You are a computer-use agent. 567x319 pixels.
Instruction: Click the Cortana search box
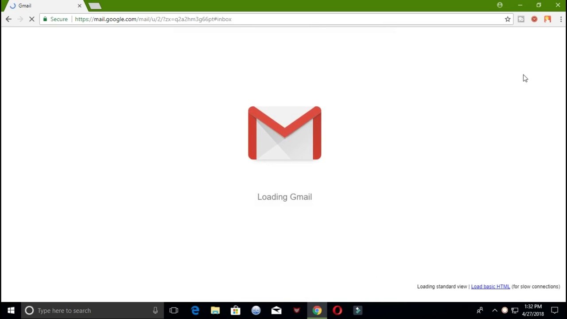pos(92,311)
